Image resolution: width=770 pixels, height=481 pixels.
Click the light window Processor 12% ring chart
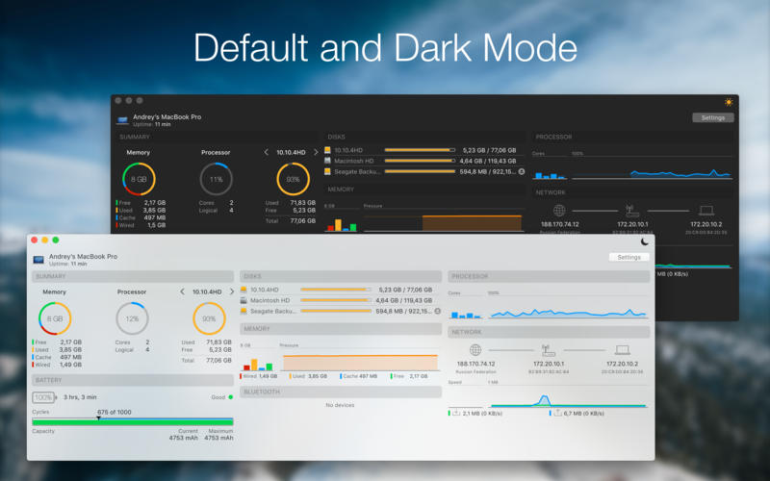click(132, 318)
